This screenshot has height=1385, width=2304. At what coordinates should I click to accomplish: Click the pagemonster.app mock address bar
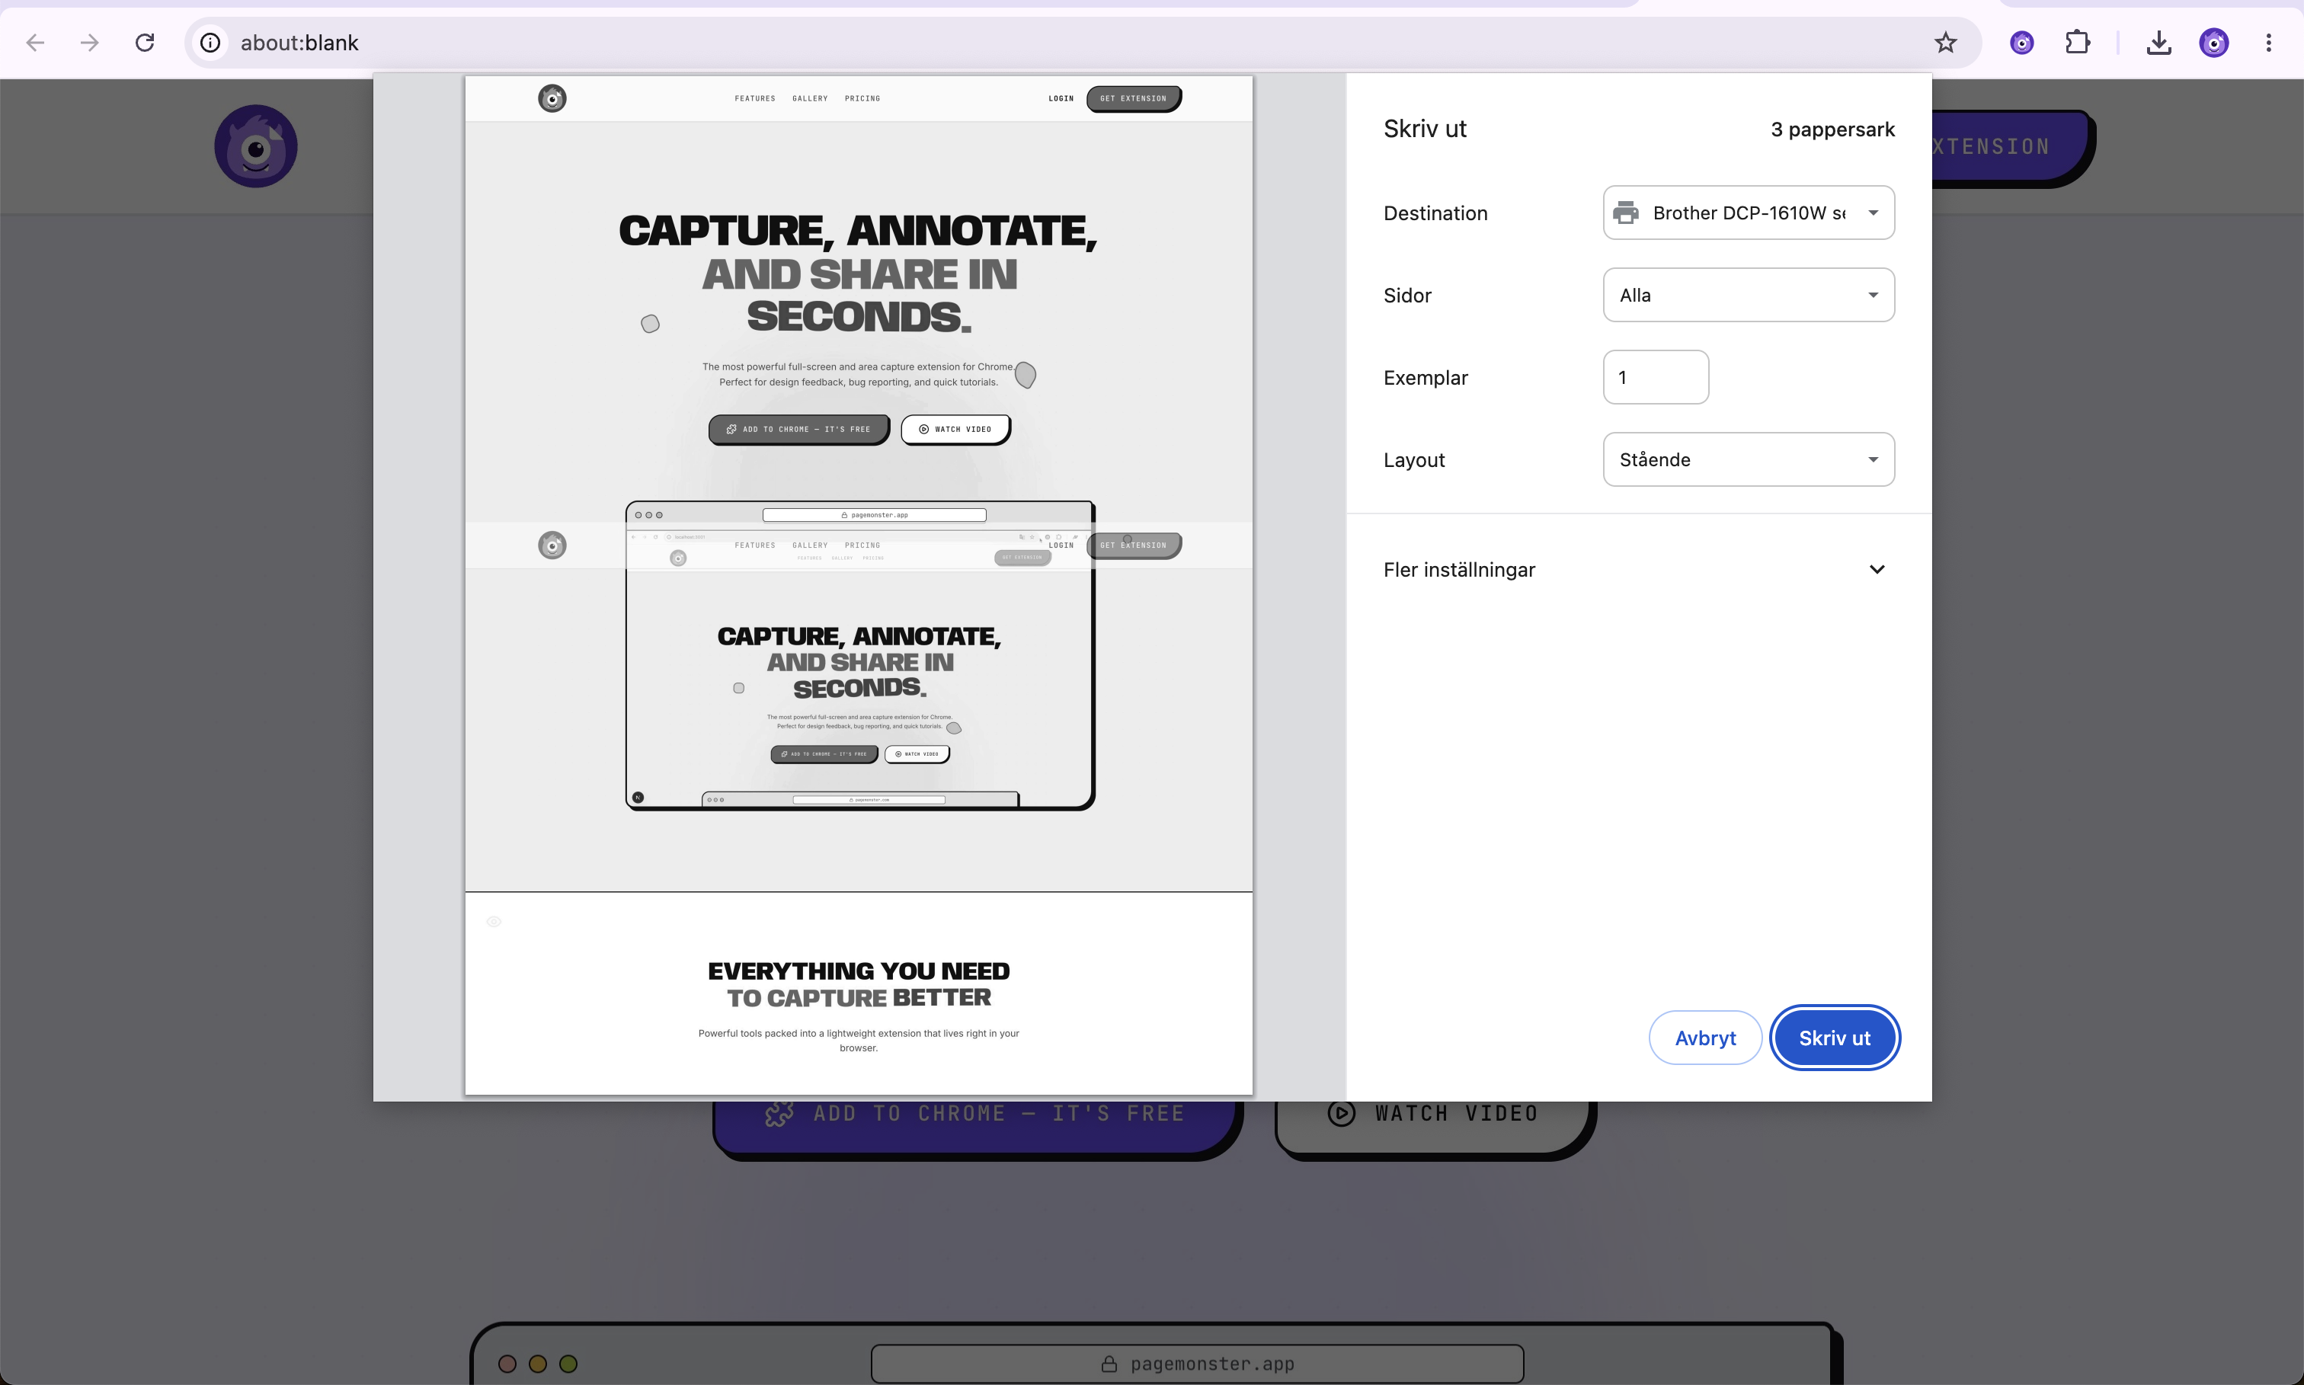coord(1197,1364)
